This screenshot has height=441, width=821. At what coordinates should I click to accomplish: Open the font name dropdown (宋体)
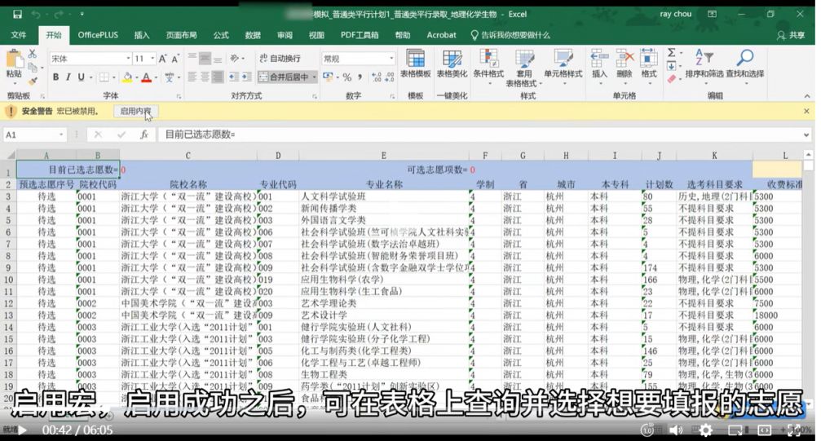128,59
